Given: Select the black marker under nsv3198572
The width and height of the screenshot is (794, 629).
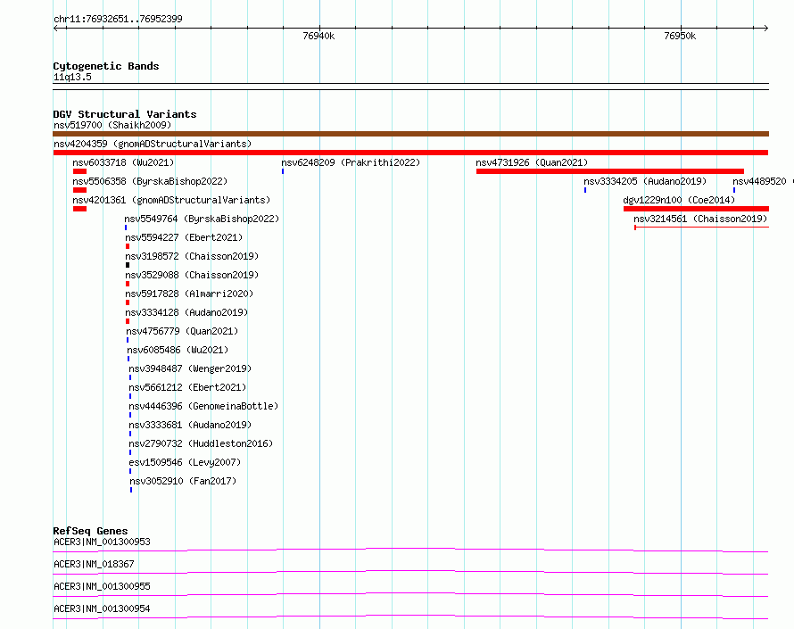Looking at the screenshot, I should [128, 265].
